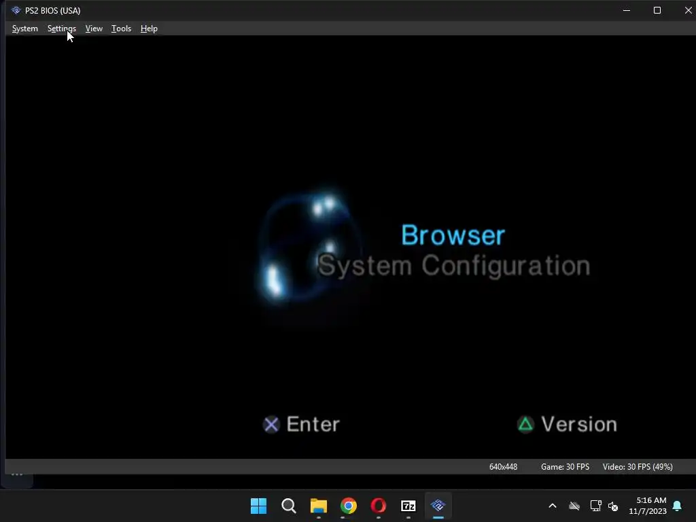This screenshot has height=522, width=696.
Task: Click the glowing orb BIOS animation
Action: (x=310, y=247)
